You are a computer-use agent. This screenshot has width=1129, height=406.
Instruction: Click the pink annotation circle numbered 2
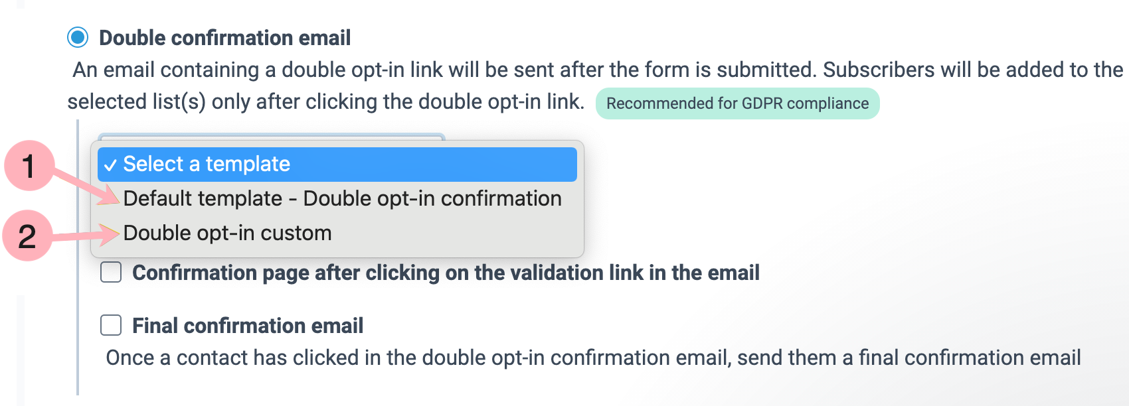click(x=27, y=236)
